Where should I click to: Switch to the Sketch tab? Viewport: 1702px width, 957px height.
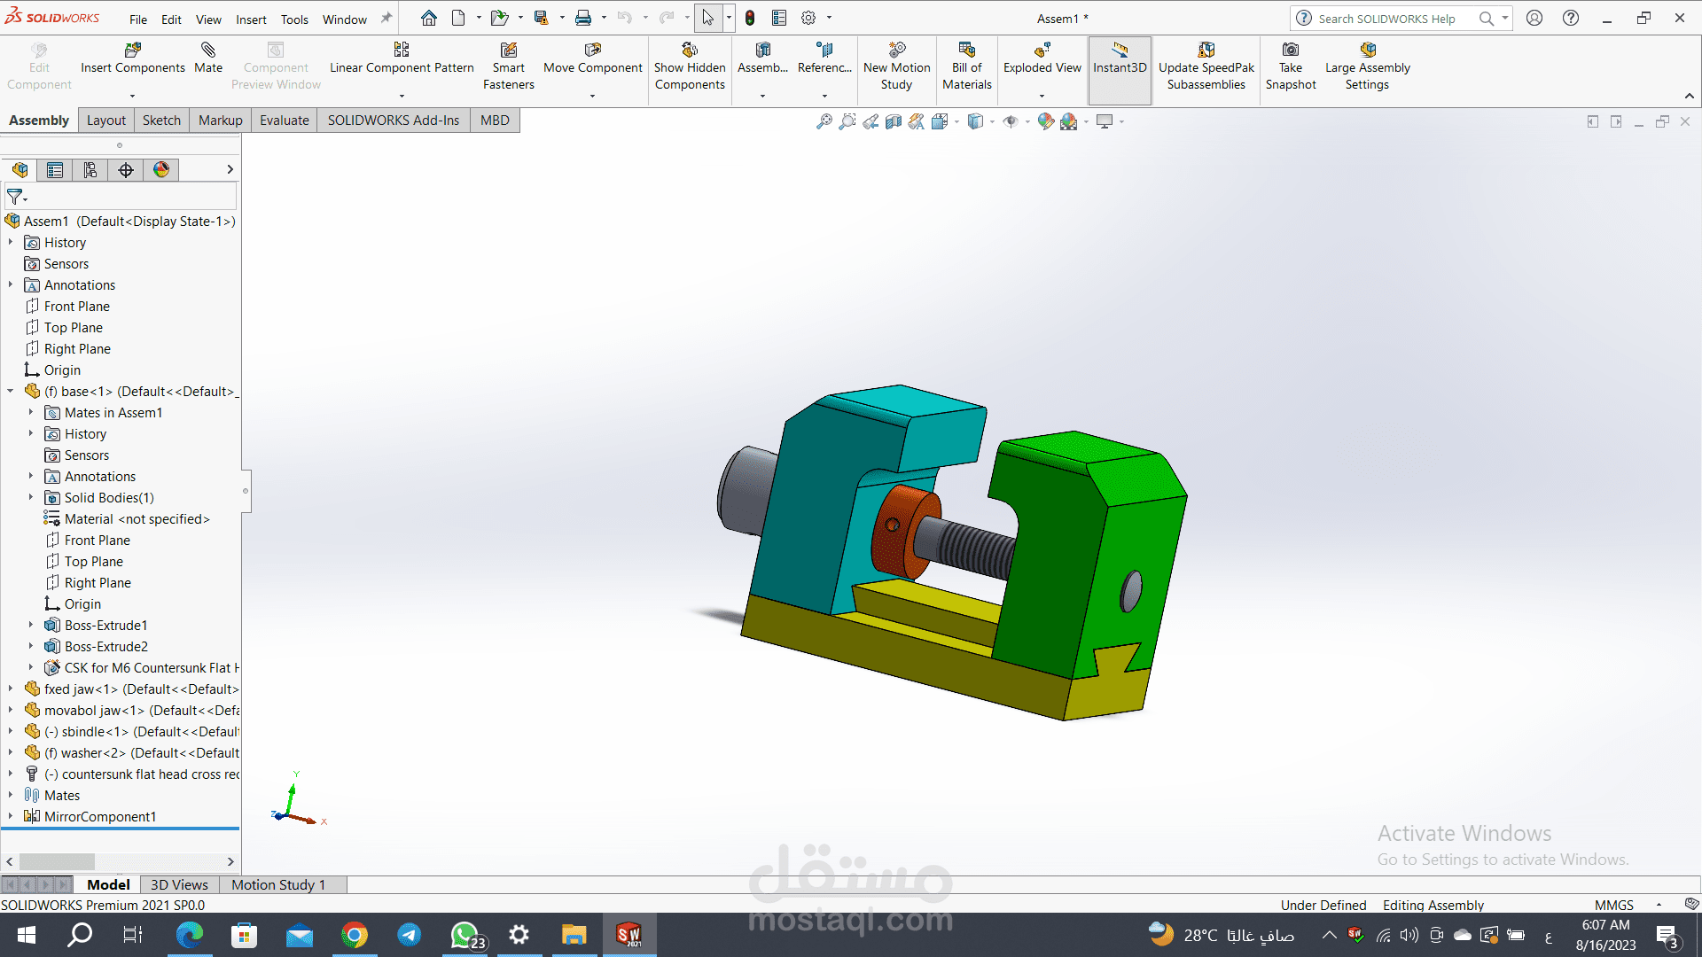161,121
